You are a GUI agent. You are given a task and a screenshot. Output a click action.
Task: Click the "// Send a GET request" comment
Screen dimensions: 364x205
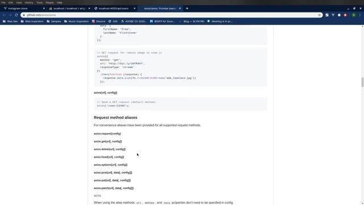tap(126, 102)
